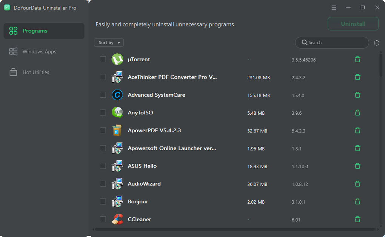
Task: Click the vertical scrollbar thumb
Action: pyautogui.click(x=381, y=65)
